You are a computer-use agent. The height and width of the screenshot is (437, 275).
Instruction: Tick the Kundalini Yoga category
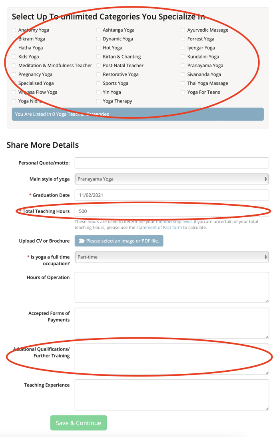point(183,57)
